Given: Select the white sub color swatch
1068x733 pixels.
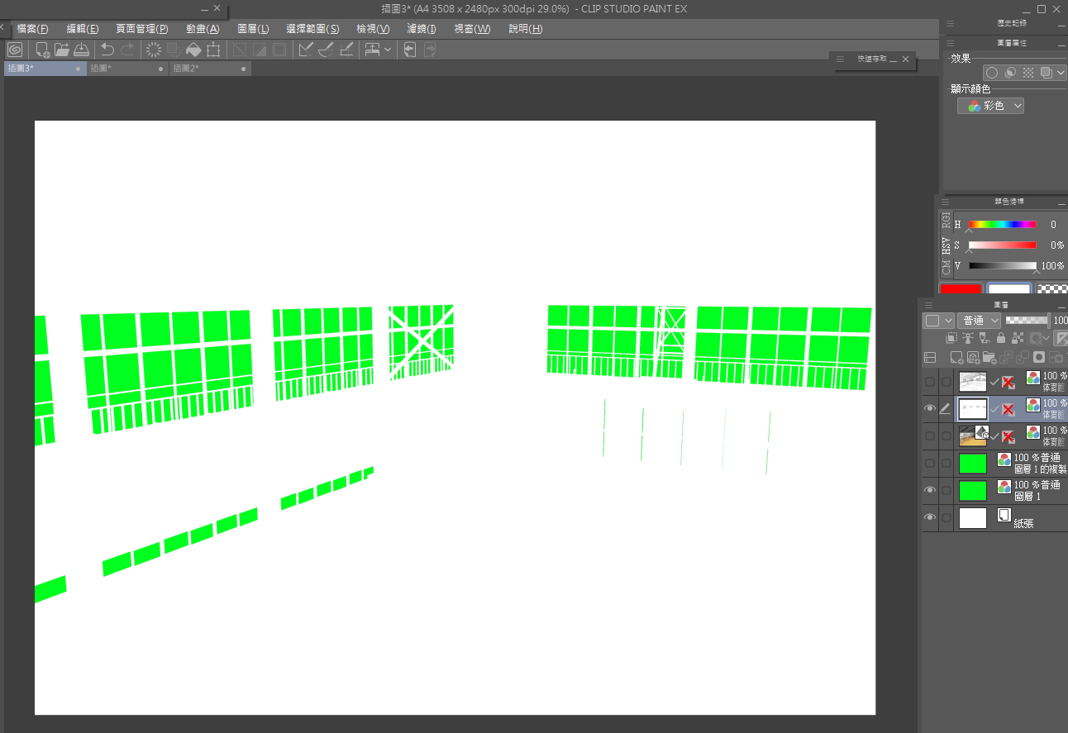Looking at the screenshot, I should click(x=1010, y=290).
